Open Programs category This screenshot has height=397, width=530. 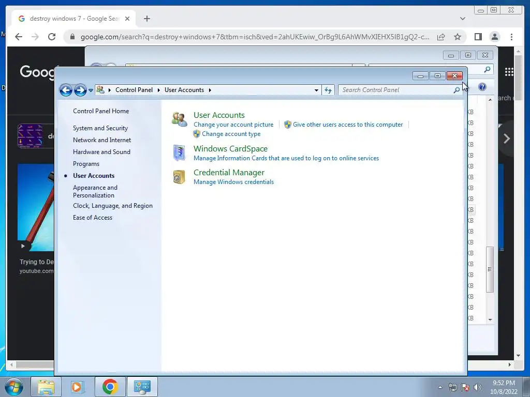point(86,164)
